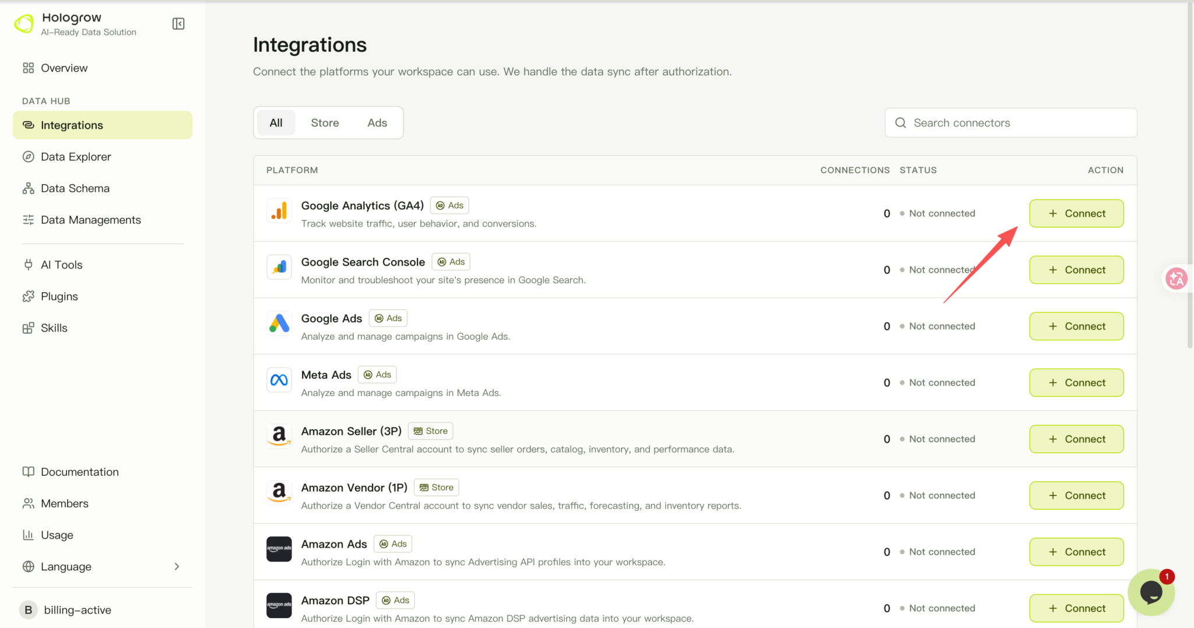This screenshot has height=628, width=1194.
Task: Open Data Explorer in the sidebar
Action: tap(103, 157)
